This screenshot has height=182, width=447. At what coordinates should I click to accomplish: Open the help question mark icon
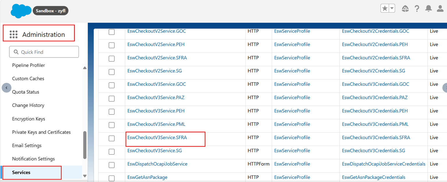(417, 9)
